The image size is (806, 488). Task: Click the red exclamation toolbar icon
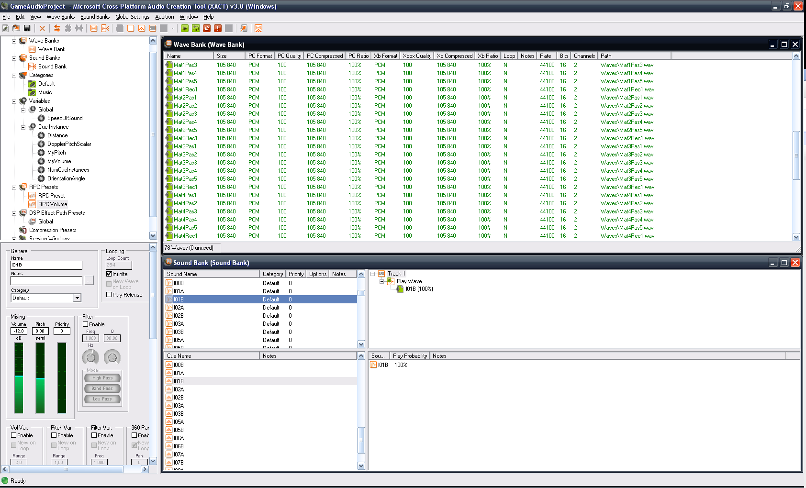pos(218,28)
